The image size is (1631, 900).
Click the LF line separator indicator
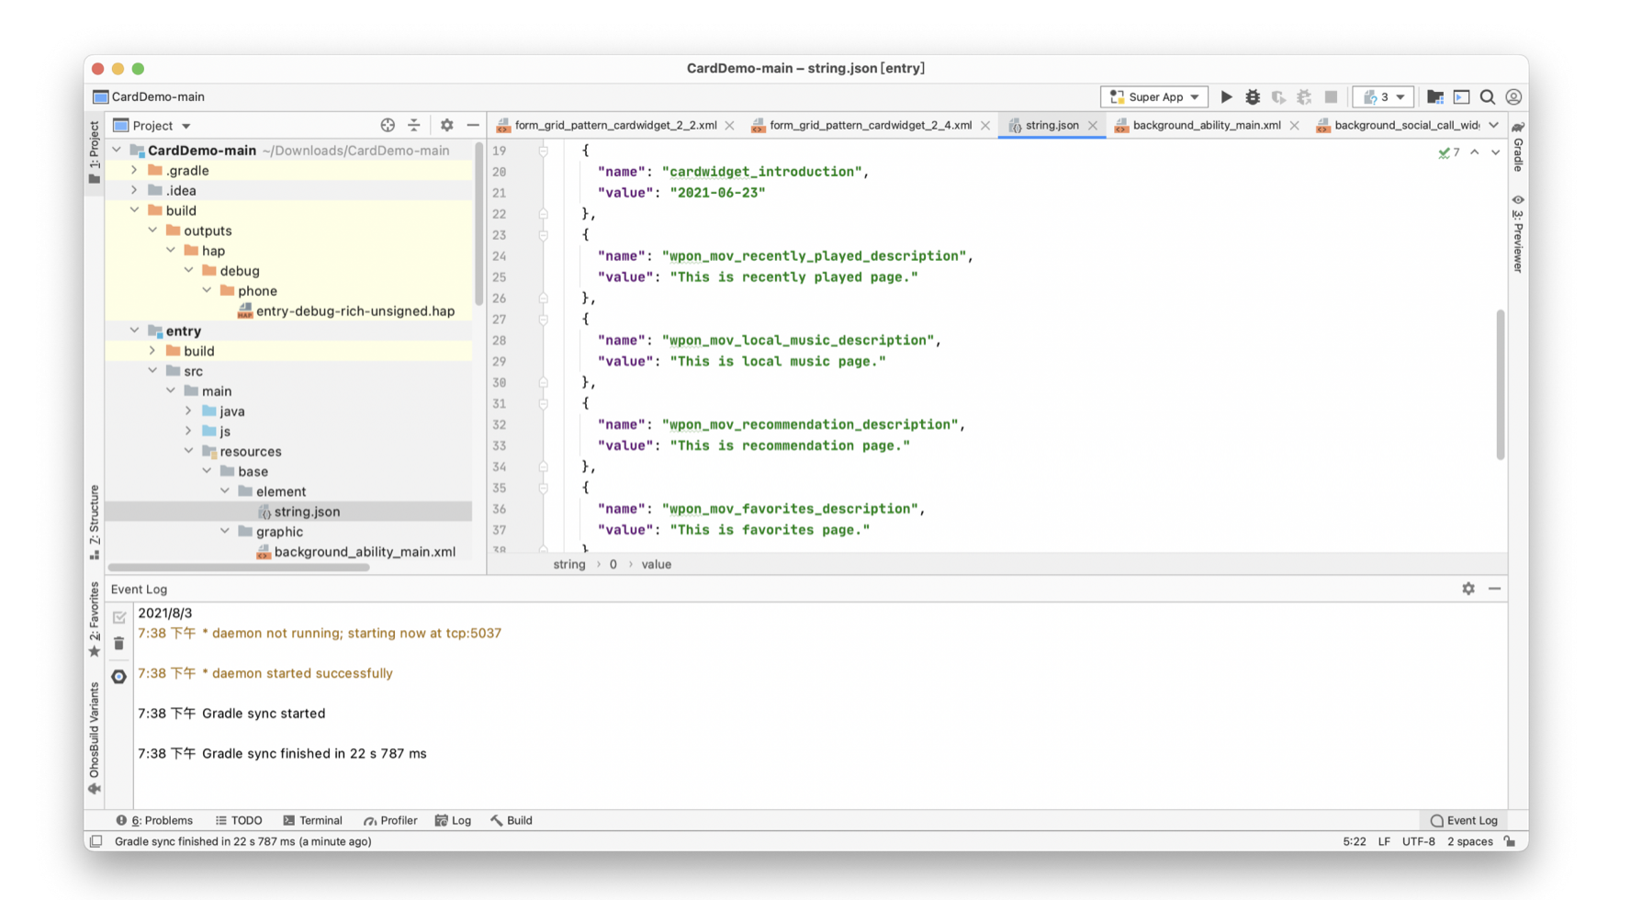point(1383,841)
